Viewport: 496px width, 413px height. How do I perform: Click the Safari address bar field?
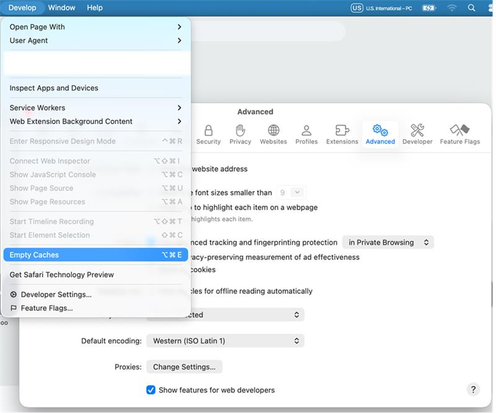[267, 32]
